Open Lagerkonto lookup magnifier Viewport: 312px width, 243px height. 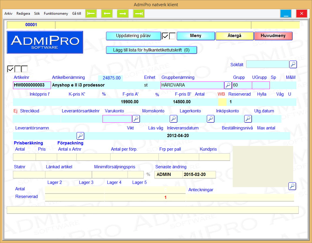pos(210,119)
